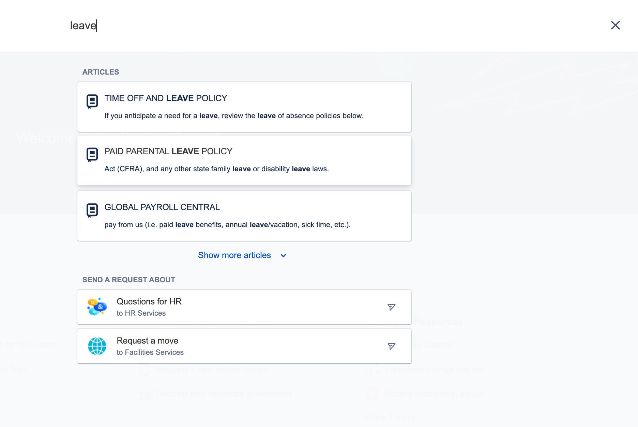The width and height of the screenshot is (638, 427).
Task: Expand Show more articles
Action: (x=234, y=255)
